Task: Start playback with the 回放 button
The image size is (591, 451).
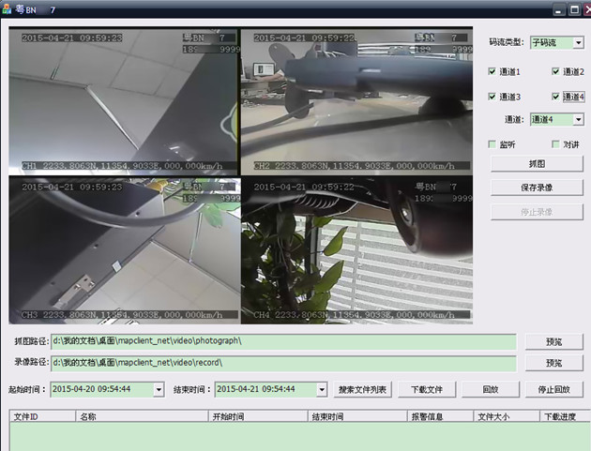Action: [x=490, y=389]
